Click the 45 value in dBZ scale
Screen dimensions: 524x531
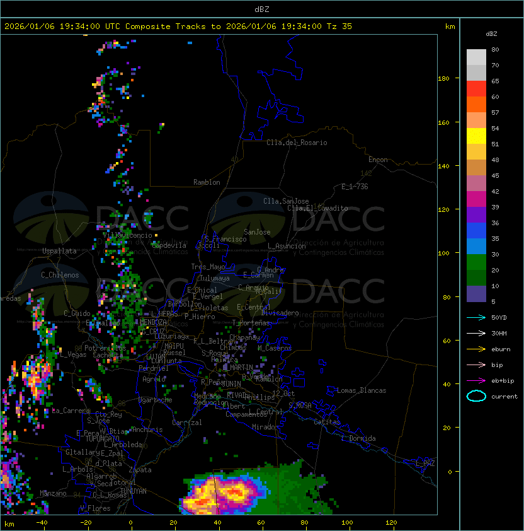[495, 175]
